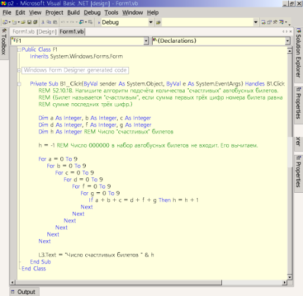
Task: Start debugging with the blue play arrow
Action: (99, 23)
